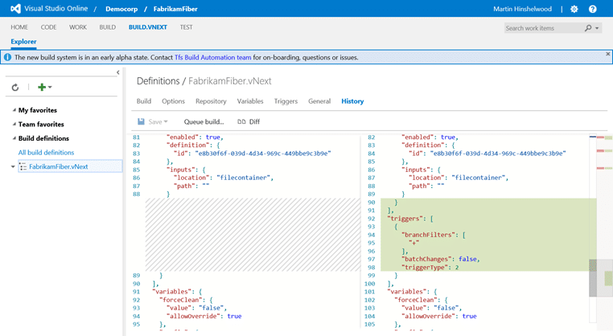Open the search options dropdown arrow
Viewport: 613px width, 336px height.
597,28
